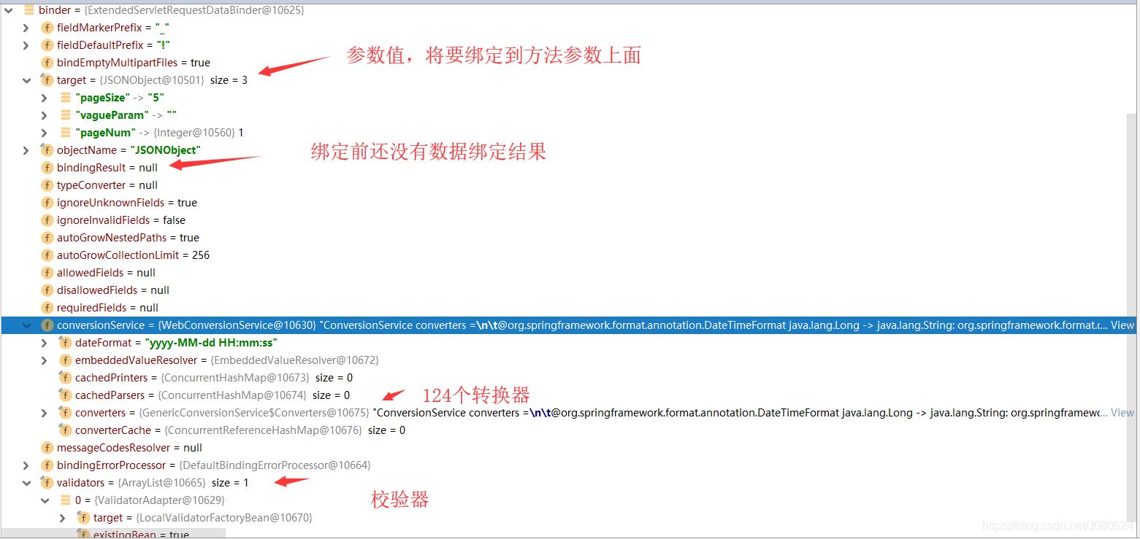Click the field icon beside fieldMarkerPrefix
The width and height of the screenshot is (1140, 539).
pos(47,28)
